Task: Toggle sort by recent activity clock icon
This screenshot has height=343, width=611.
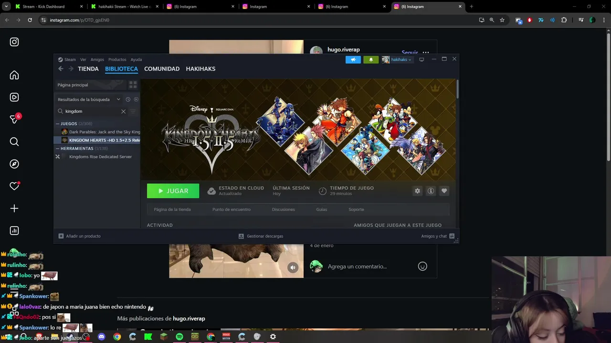Action: [128, 100]
